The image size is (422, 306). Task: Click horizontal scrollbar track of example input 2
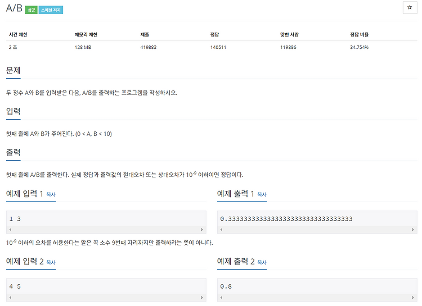coord(106,298)
